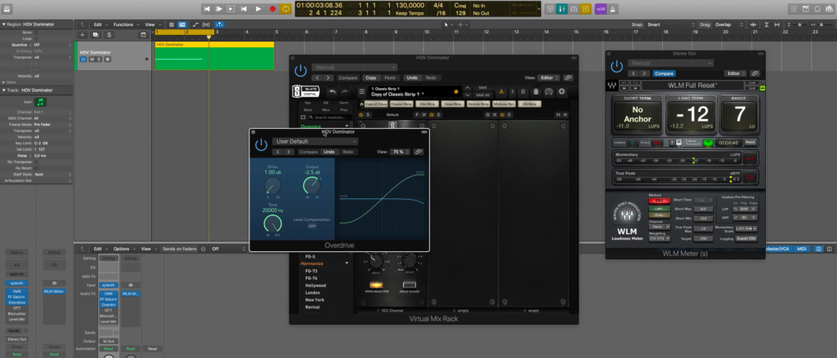
Task: Toggle Overdrive plug-in power button
Action: pos(261,145)
